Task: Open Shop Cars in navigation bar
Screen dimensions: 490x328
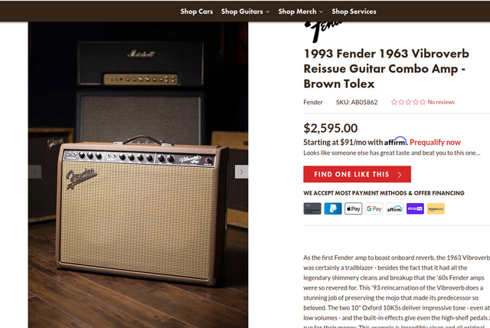Action: [197, 11]
